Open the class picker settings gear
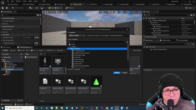The height and width of the screenshot is (110, 196). pos(127,42)
